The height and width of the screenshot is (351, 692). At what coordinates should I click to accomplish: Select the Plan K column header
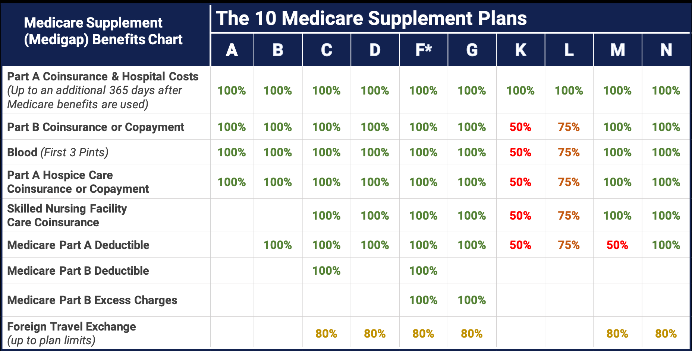[x=520, y=50]
